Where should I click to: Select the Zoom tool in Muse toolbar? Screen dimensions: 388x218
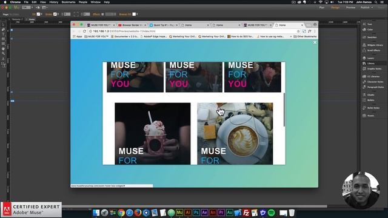(3, 53)
